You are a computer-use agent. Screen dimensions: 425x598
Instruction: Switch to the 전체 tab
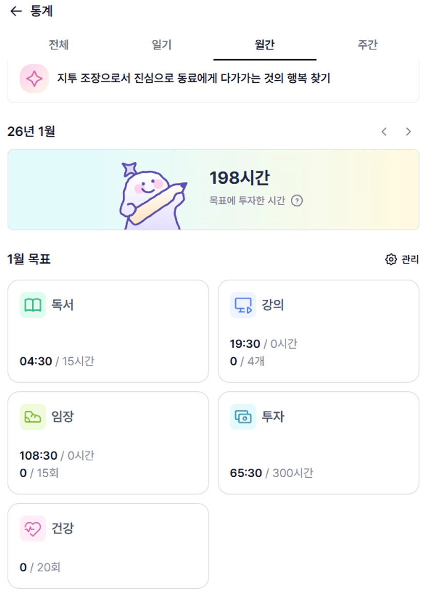[x=59, y=45]
